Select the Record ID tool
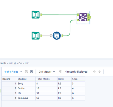 tap(57, 36)
